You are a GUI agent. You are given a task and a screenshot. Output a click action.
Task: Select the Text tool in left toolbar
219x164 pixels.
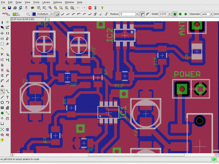pos(8,97)
